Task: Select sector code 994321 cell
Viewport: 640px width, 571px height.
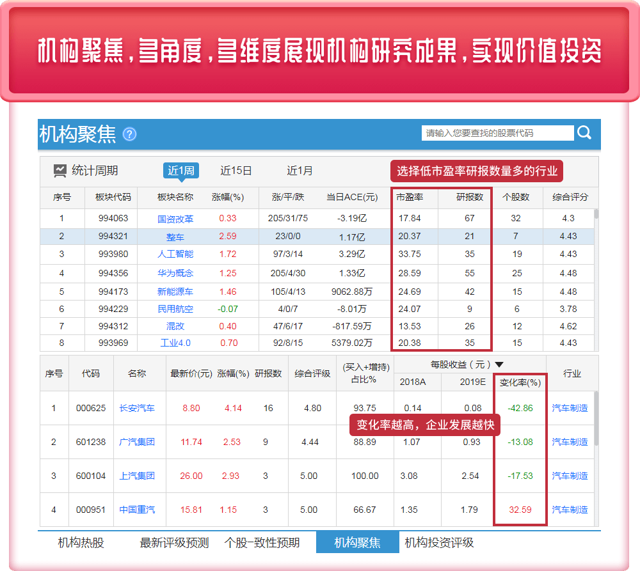Action: tap(113, 237)
